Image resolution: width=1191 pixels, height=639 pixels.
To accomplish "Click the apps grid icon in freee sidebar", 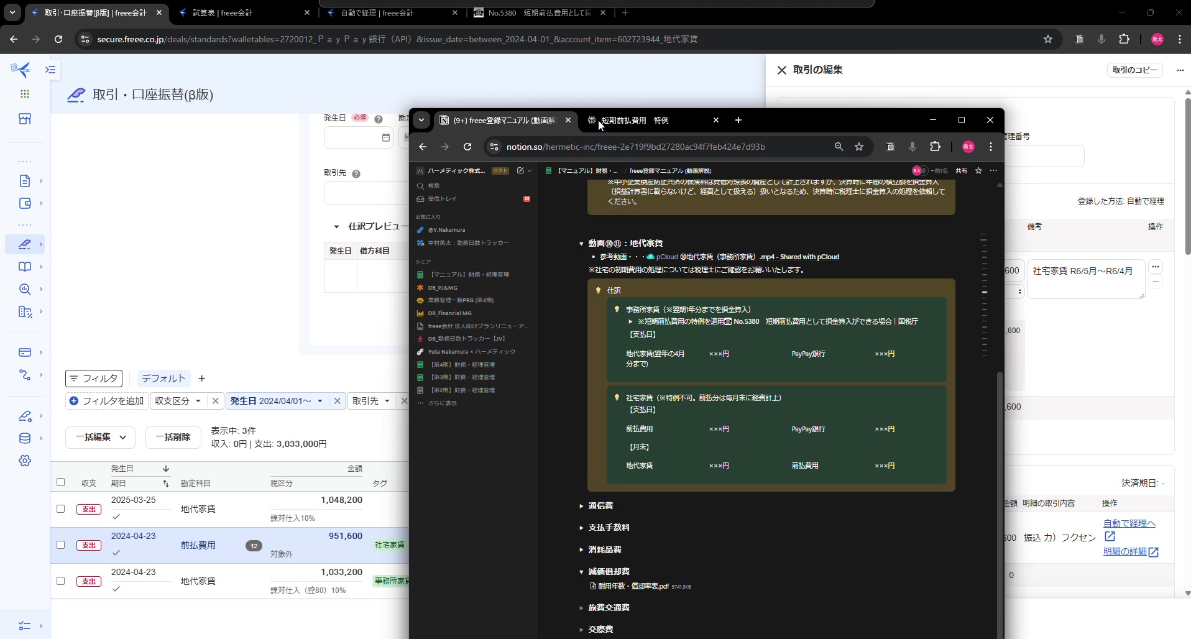I will point(25,94).
